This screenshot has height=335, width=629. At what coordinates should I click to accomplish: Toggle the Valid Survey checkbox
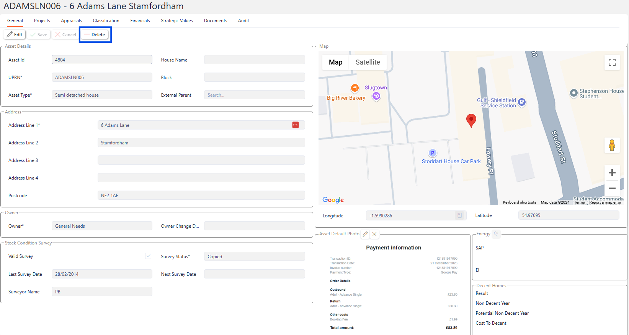148,256
